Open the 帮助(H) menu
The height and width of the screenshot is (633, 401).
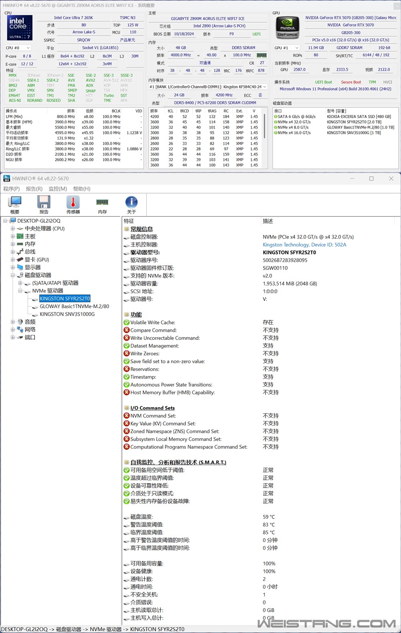click(82, 189)
